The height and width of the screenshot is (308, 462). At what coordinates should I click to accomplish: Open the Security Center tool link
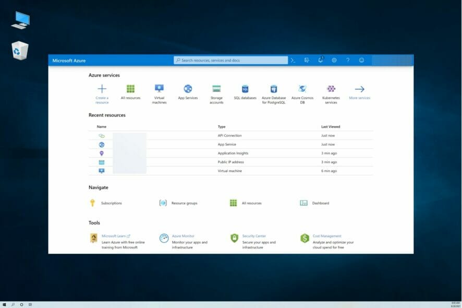coord(254,236)
